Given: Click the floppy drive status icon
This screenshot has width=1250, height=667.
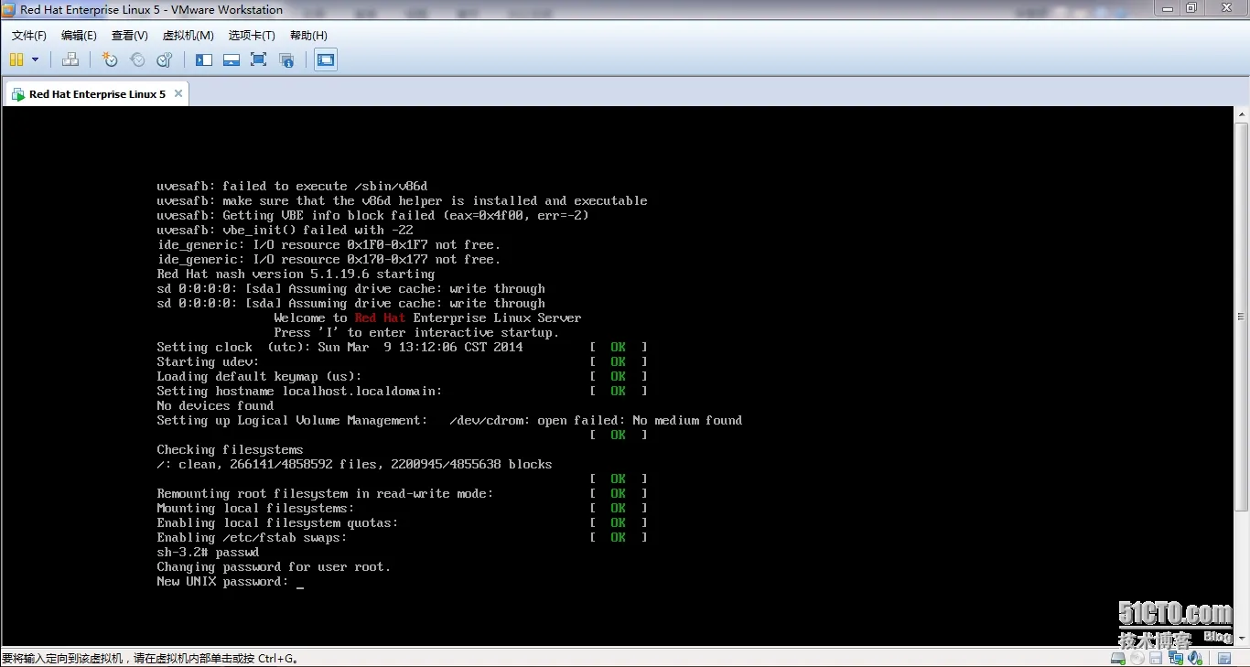Looking at the screenshot, I should (x=1156, y=659).
